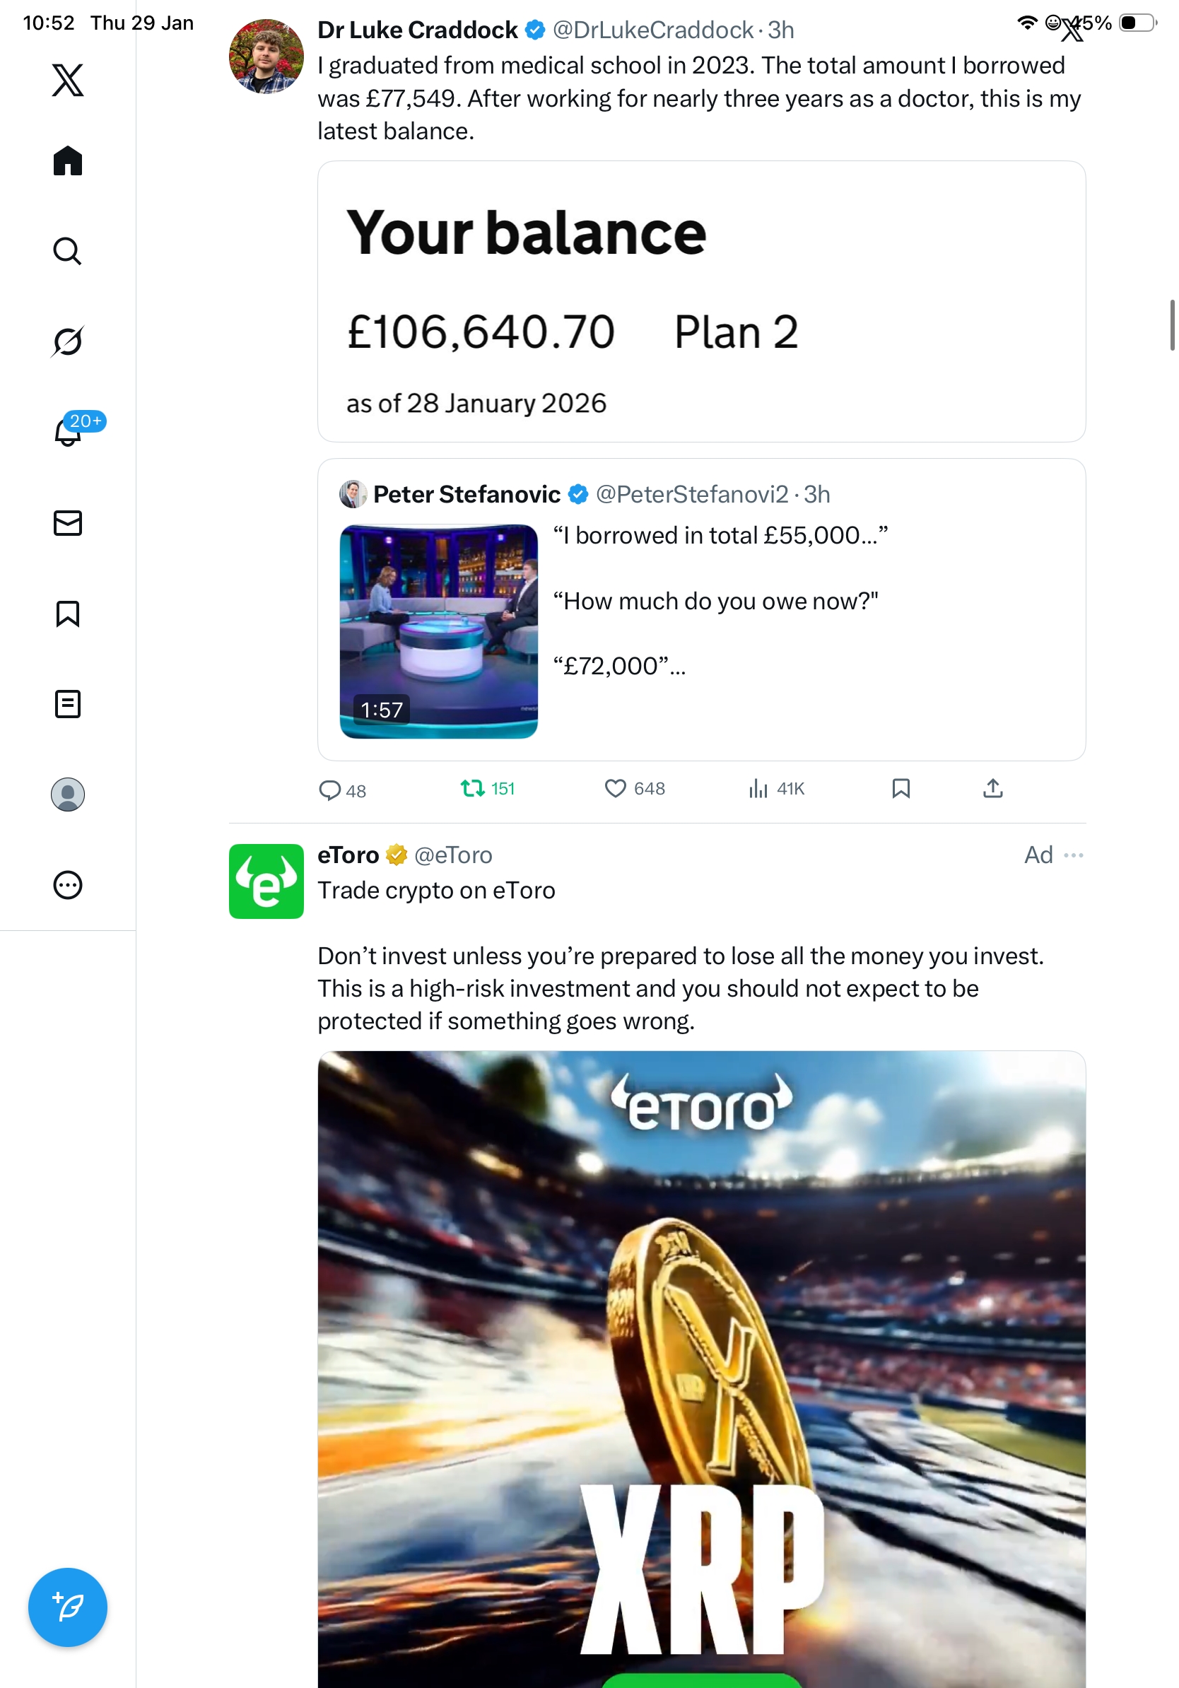Image resolution: width=1179 pixels, height=1688 pixels.
Task: Open the balance screenshot image
Action: coord(701,301)
